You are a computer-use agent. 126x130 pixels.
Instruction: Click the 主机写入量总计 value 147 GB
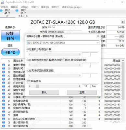click(116, 32)
